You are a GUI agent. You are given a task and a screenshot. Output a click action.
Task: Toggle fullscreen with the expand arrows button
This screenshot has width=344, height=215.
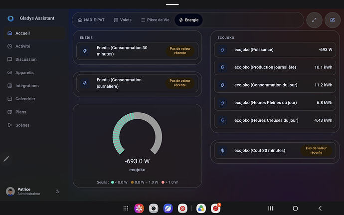[x=314, y=20]
